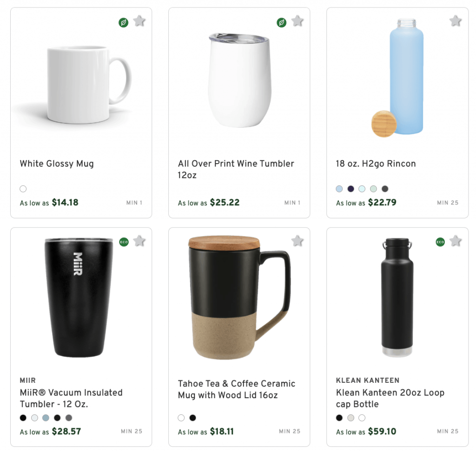Favorite the Klean Kanteen 20oz bottle
The height and width of the screenshot is (452, 476).
click(456, 241)
